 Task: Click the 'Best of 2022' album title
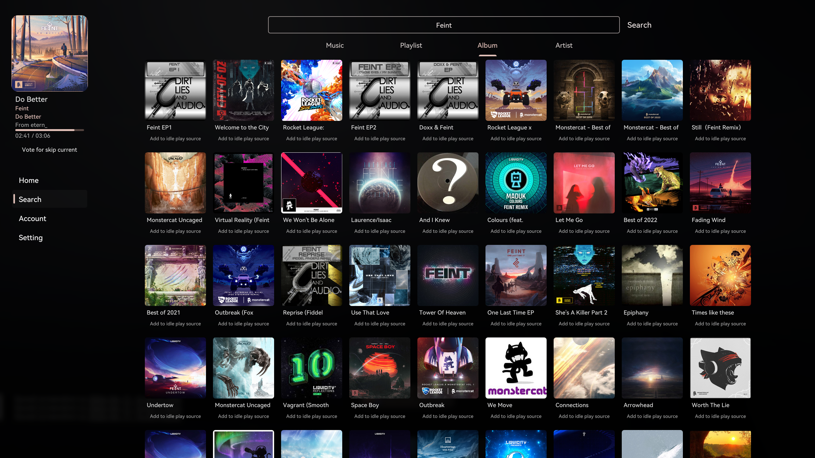[x=640, y=220]
